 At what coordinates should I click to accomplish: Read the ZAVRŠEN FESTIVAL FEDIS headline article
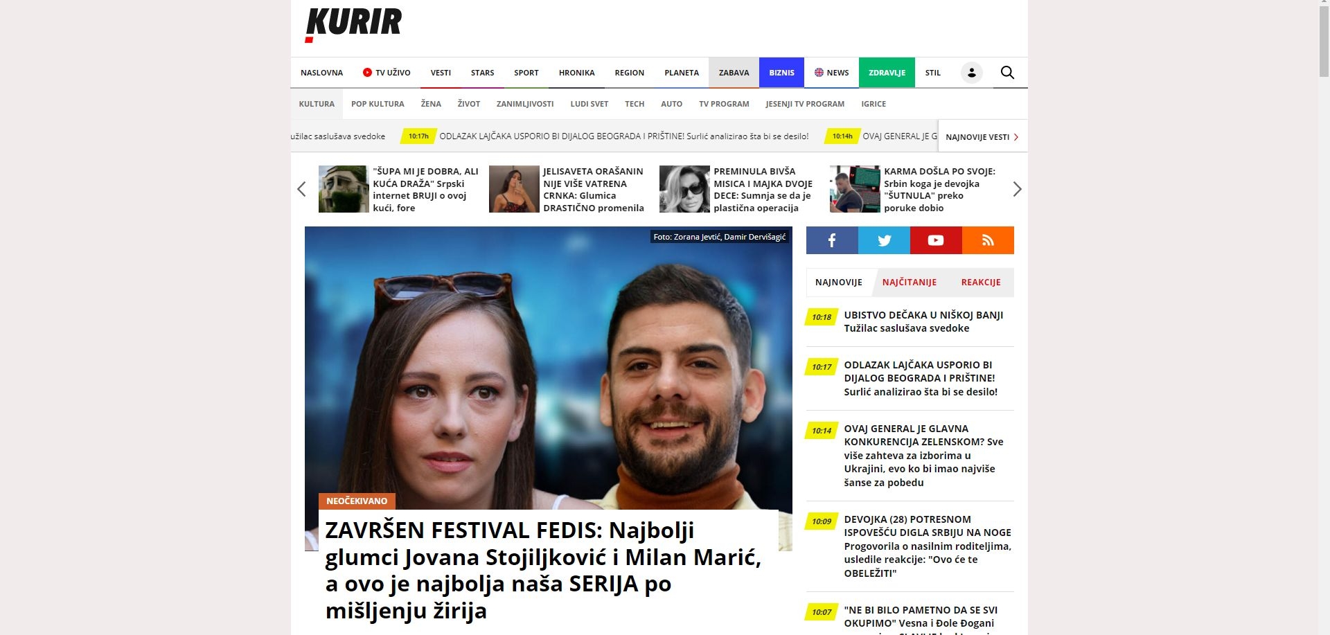coord(544,570)
